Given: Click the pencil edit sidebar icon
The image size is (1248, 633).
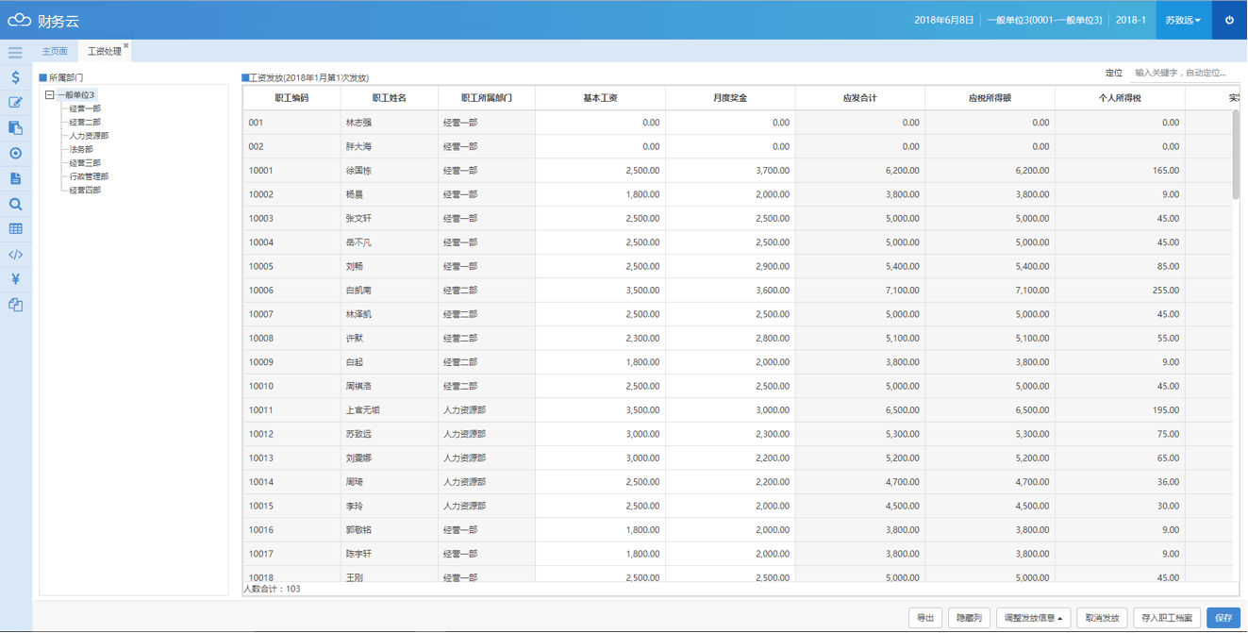Looking at the screenshot, I should [x=15, y=103].
